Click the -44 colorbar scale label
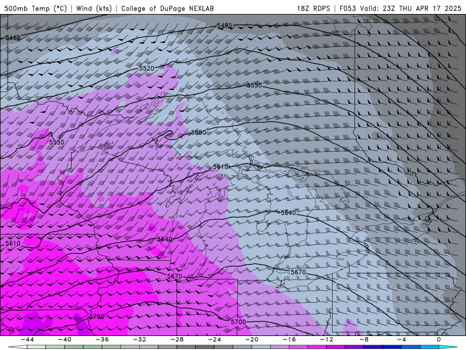Image resolution: width=466 pixels, height=350 pixels. pos(27,339)
